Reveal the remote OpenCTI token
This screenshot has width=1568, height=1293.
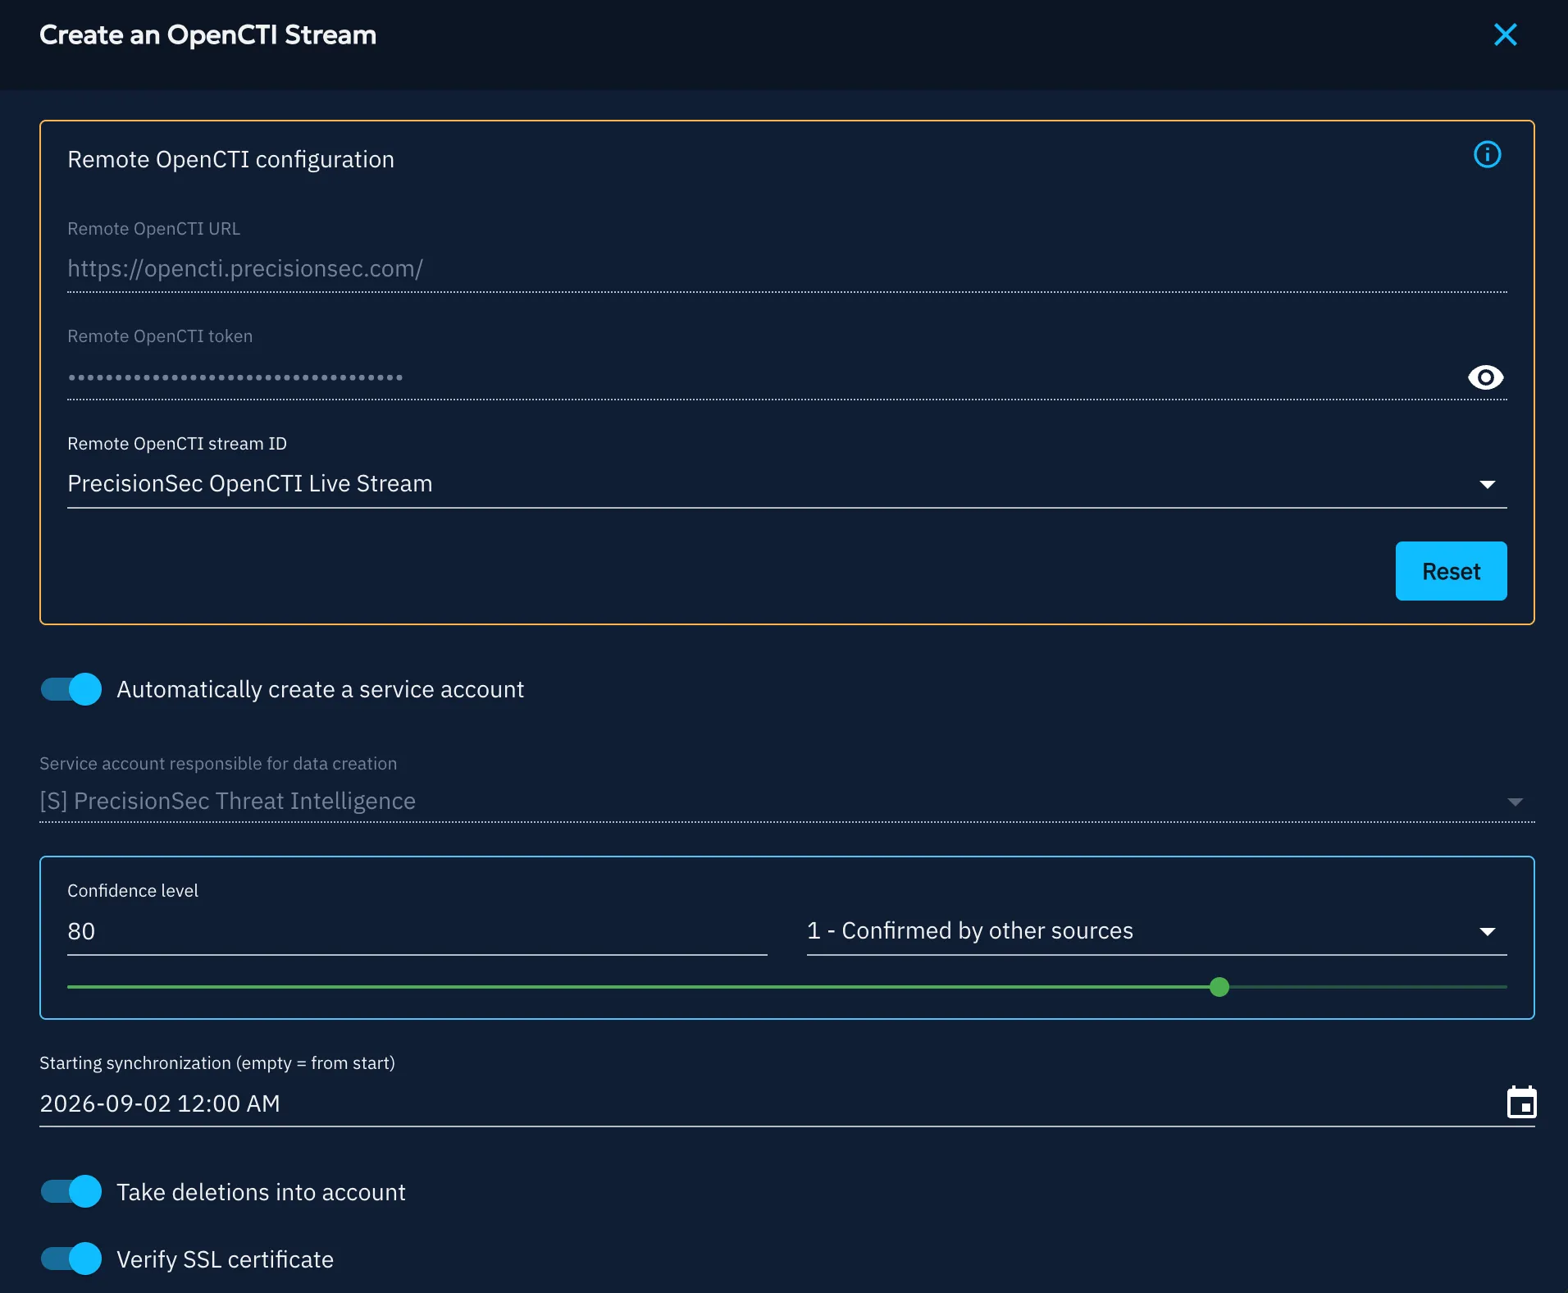(1485, 377)
